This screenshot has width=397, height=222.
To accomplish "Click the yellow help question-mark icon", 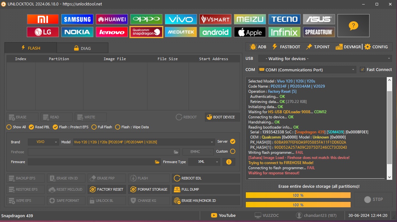I will (353, 26).
